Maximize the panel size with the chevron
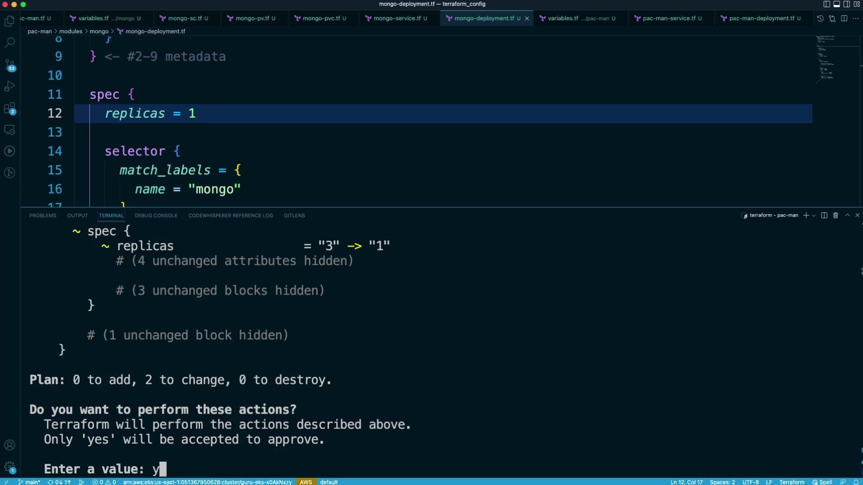The width and height of the screenshot is (863, 485). (847, 216)
